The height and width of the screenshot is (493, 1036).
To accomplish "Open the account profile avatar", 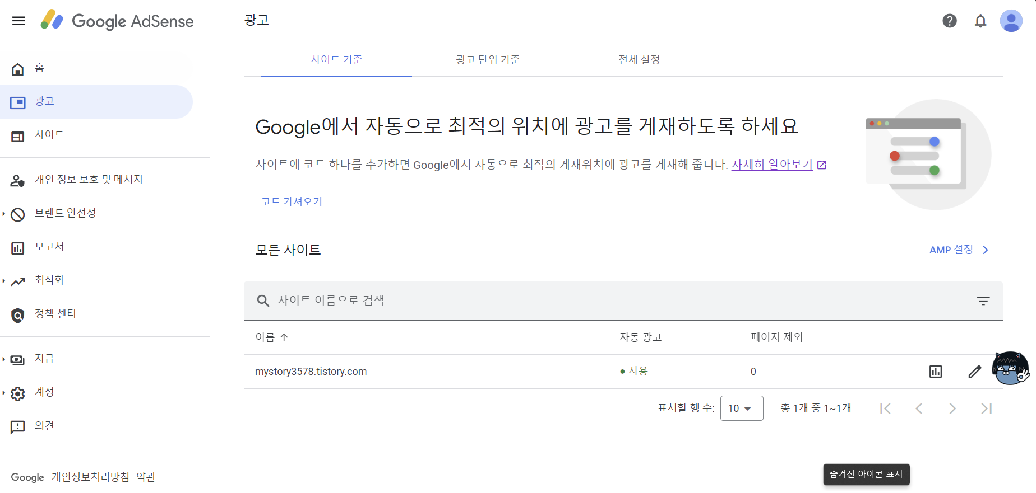I will (x=1011, y=21).
